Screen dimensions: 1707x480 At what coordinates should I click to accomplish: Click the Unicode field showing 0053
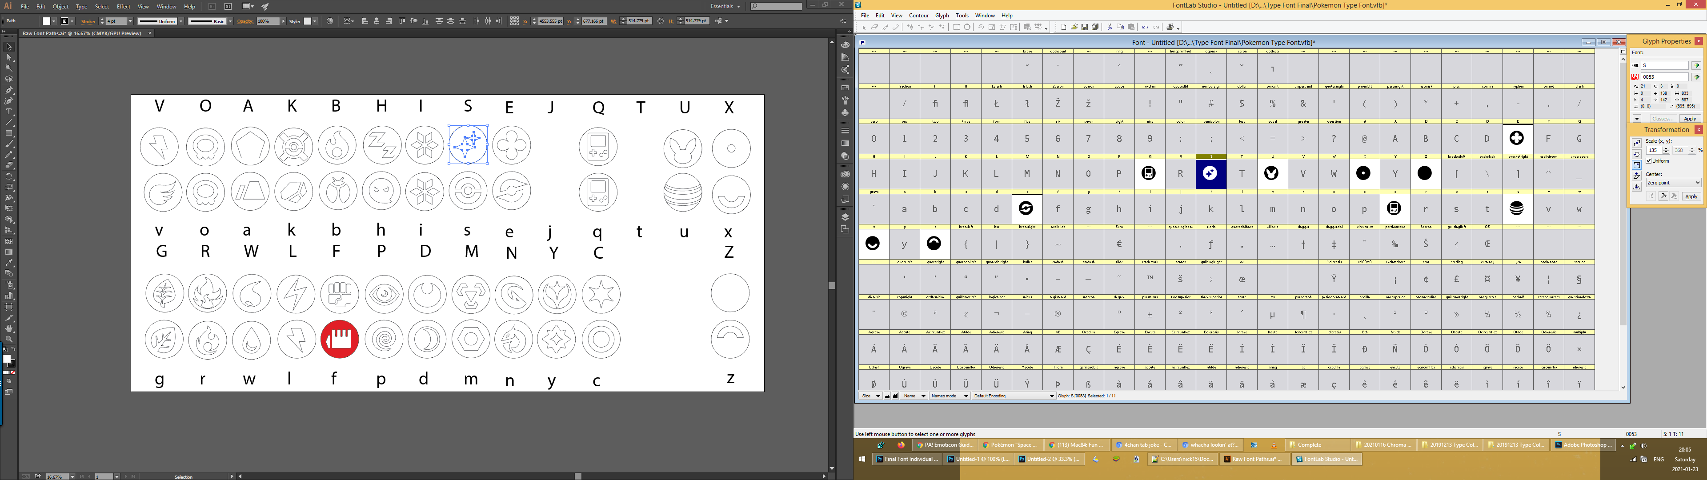coord(1665,77)
